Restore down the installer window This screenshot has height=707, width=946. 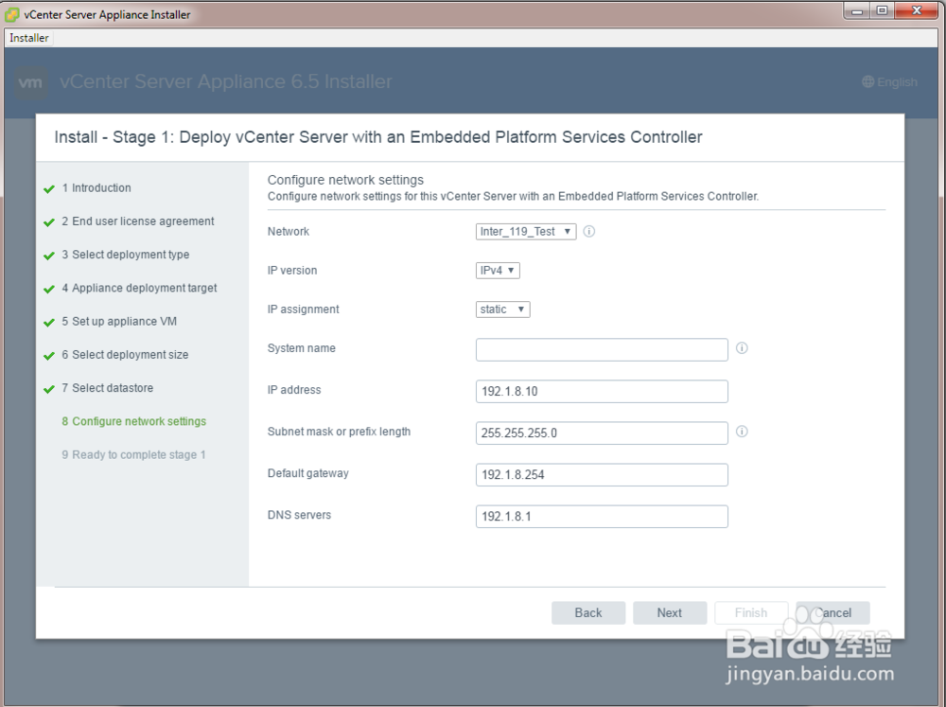point(882,10)
